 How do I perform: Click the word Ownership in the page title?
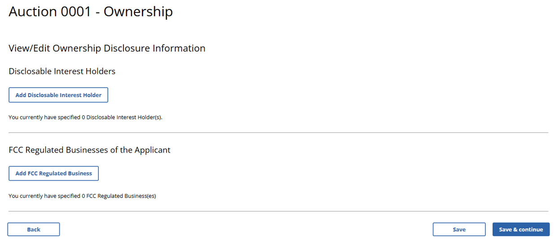click(x=138, y=12)
